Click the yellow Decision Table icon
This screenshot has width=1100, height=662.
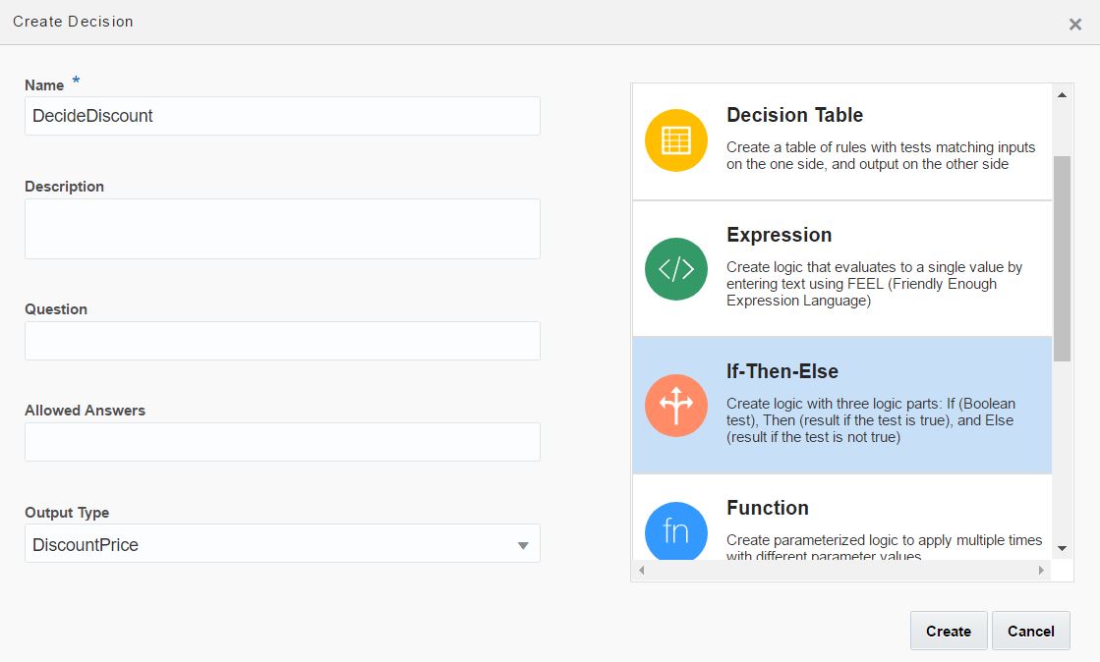[676, 140]
